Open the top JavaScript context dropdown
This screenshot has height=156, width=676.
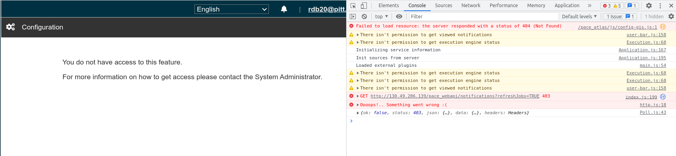[x=381, y=16]
